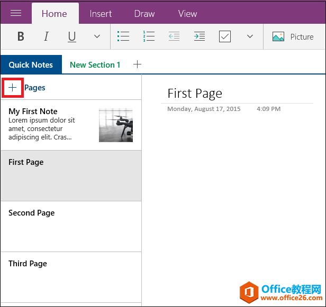
Task: Insert a bulleted list
Action: 123,37
